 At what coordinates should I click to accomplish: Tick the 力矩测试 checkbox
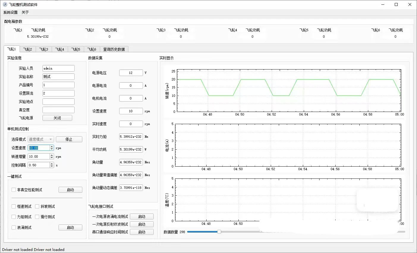point(14,217)
